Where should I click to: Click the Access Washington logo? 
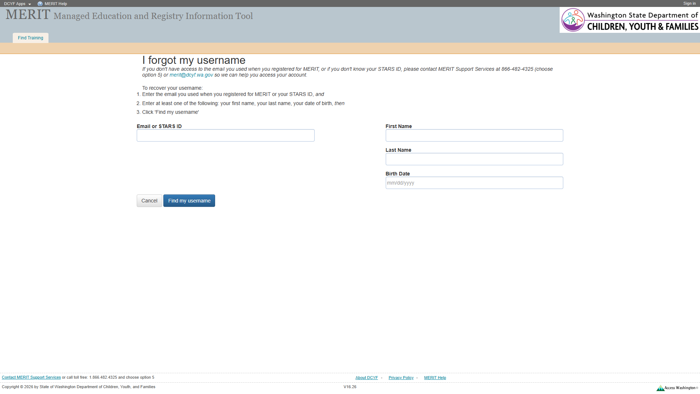pyautogui.click(x=677, y=388)
